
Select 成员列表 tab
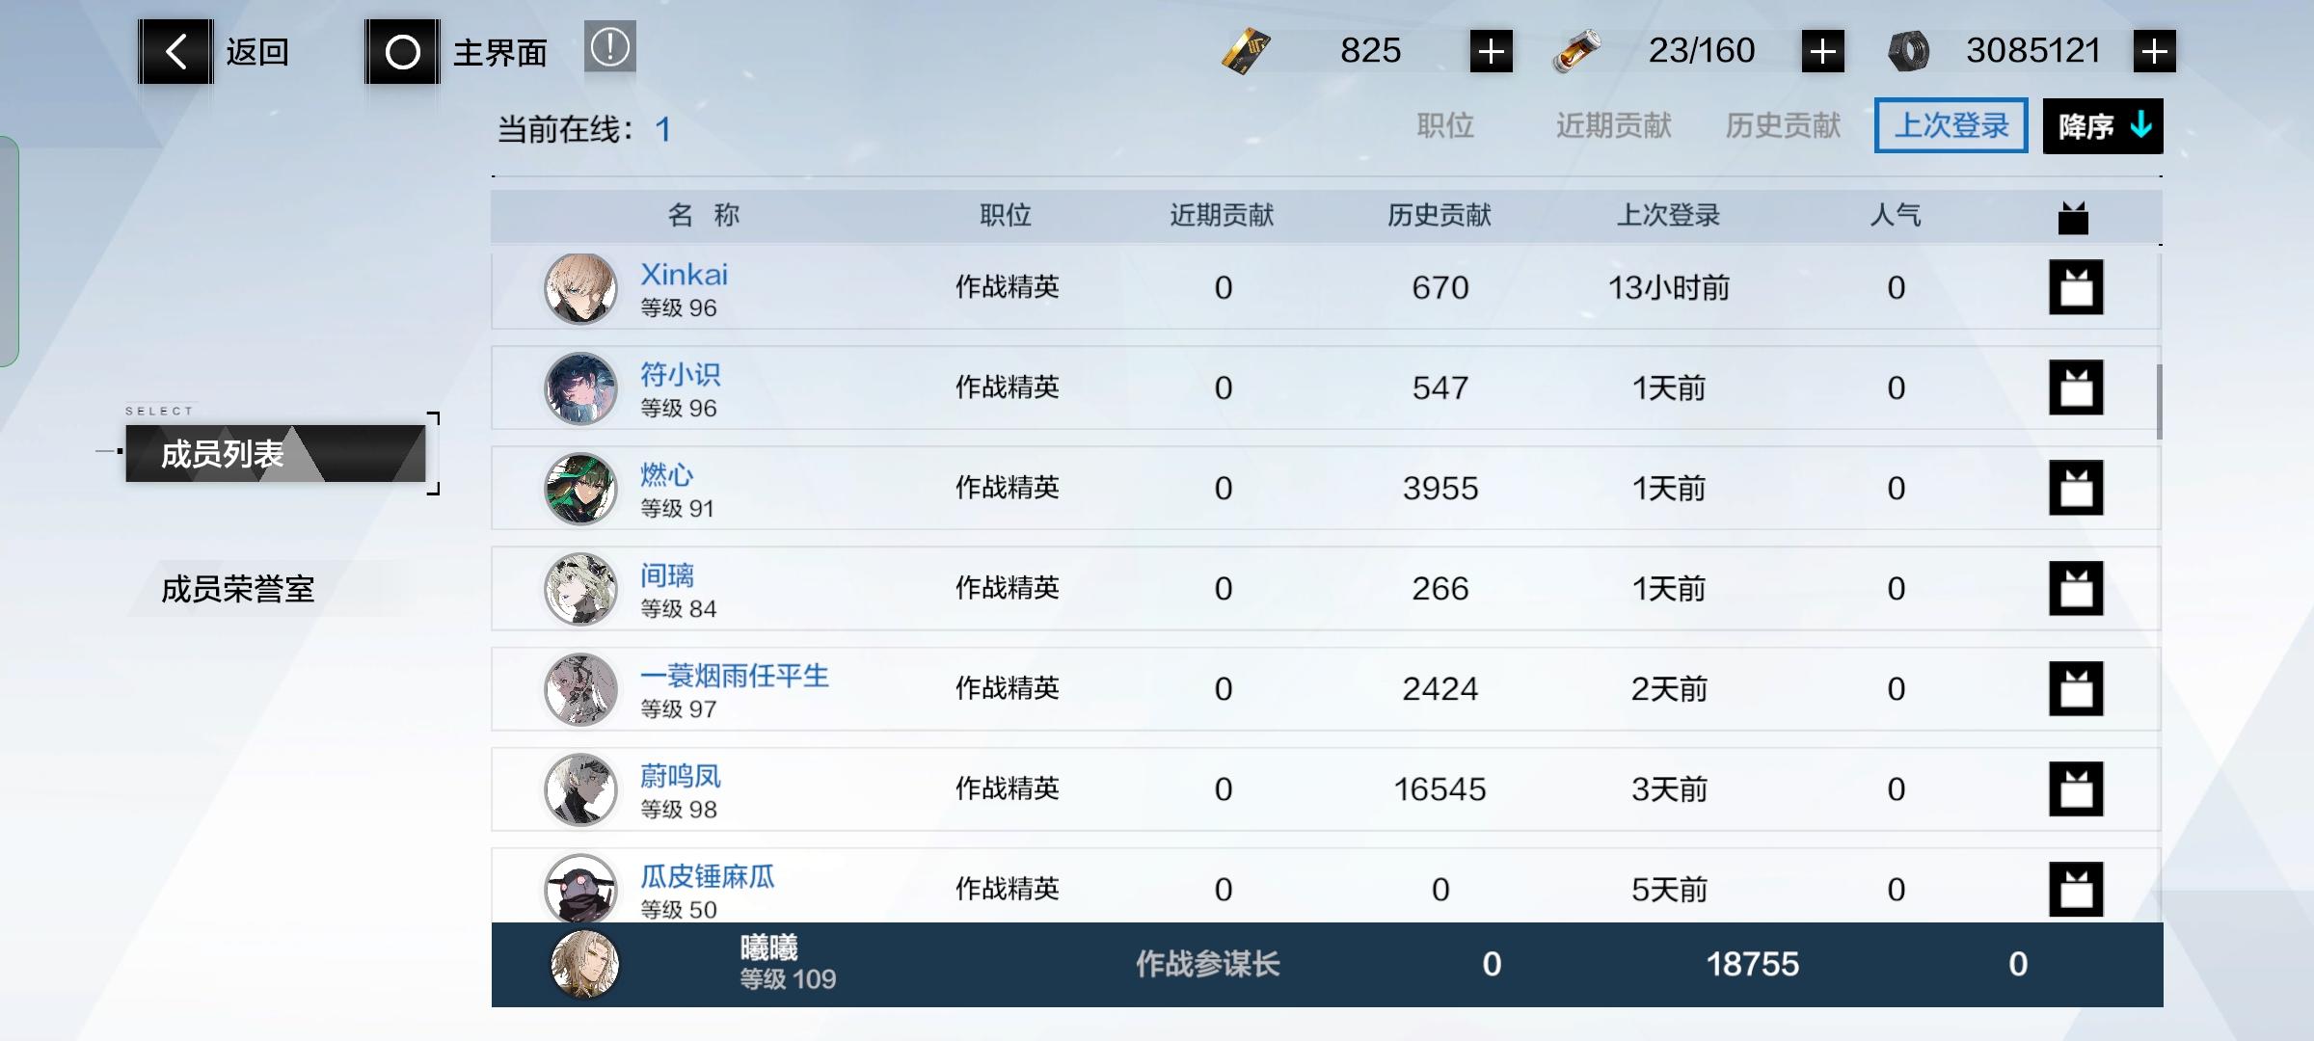[x=276, y=453]
